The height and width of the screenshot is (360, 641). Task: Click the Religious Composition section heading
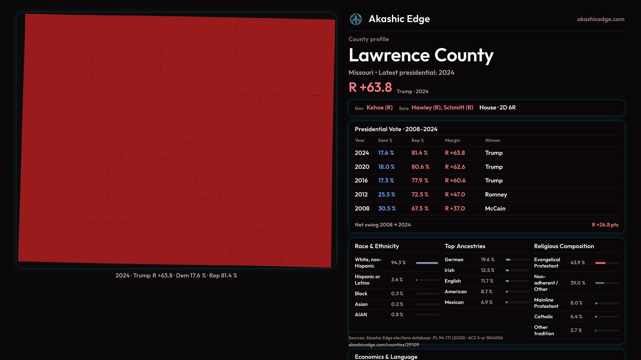tap(564, 246)
